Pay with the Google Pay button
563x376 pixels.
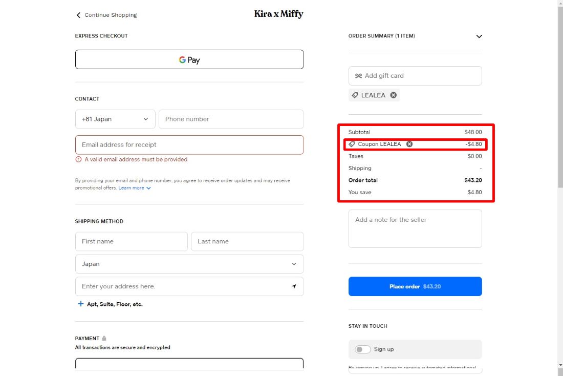pyautogui.click(x=189, y=59)
